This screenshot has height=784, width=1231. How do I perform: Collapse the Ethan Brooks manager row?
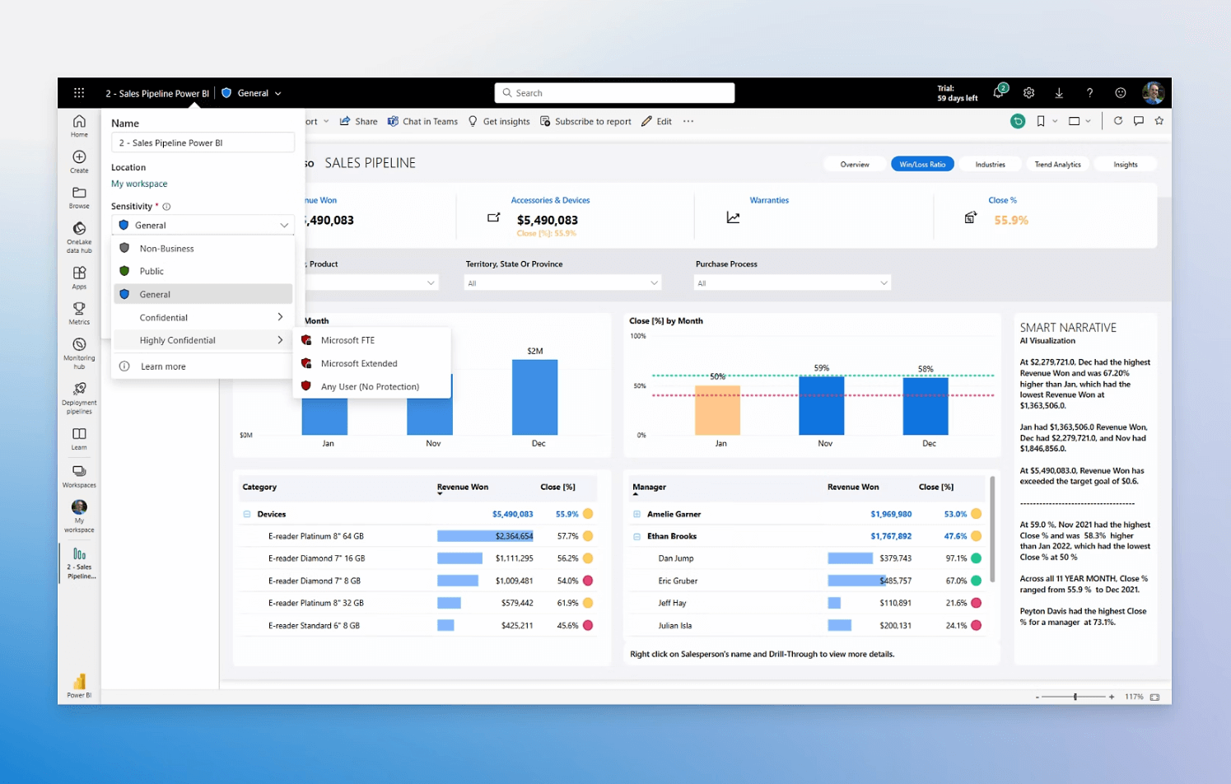click(x=636, y=536)
